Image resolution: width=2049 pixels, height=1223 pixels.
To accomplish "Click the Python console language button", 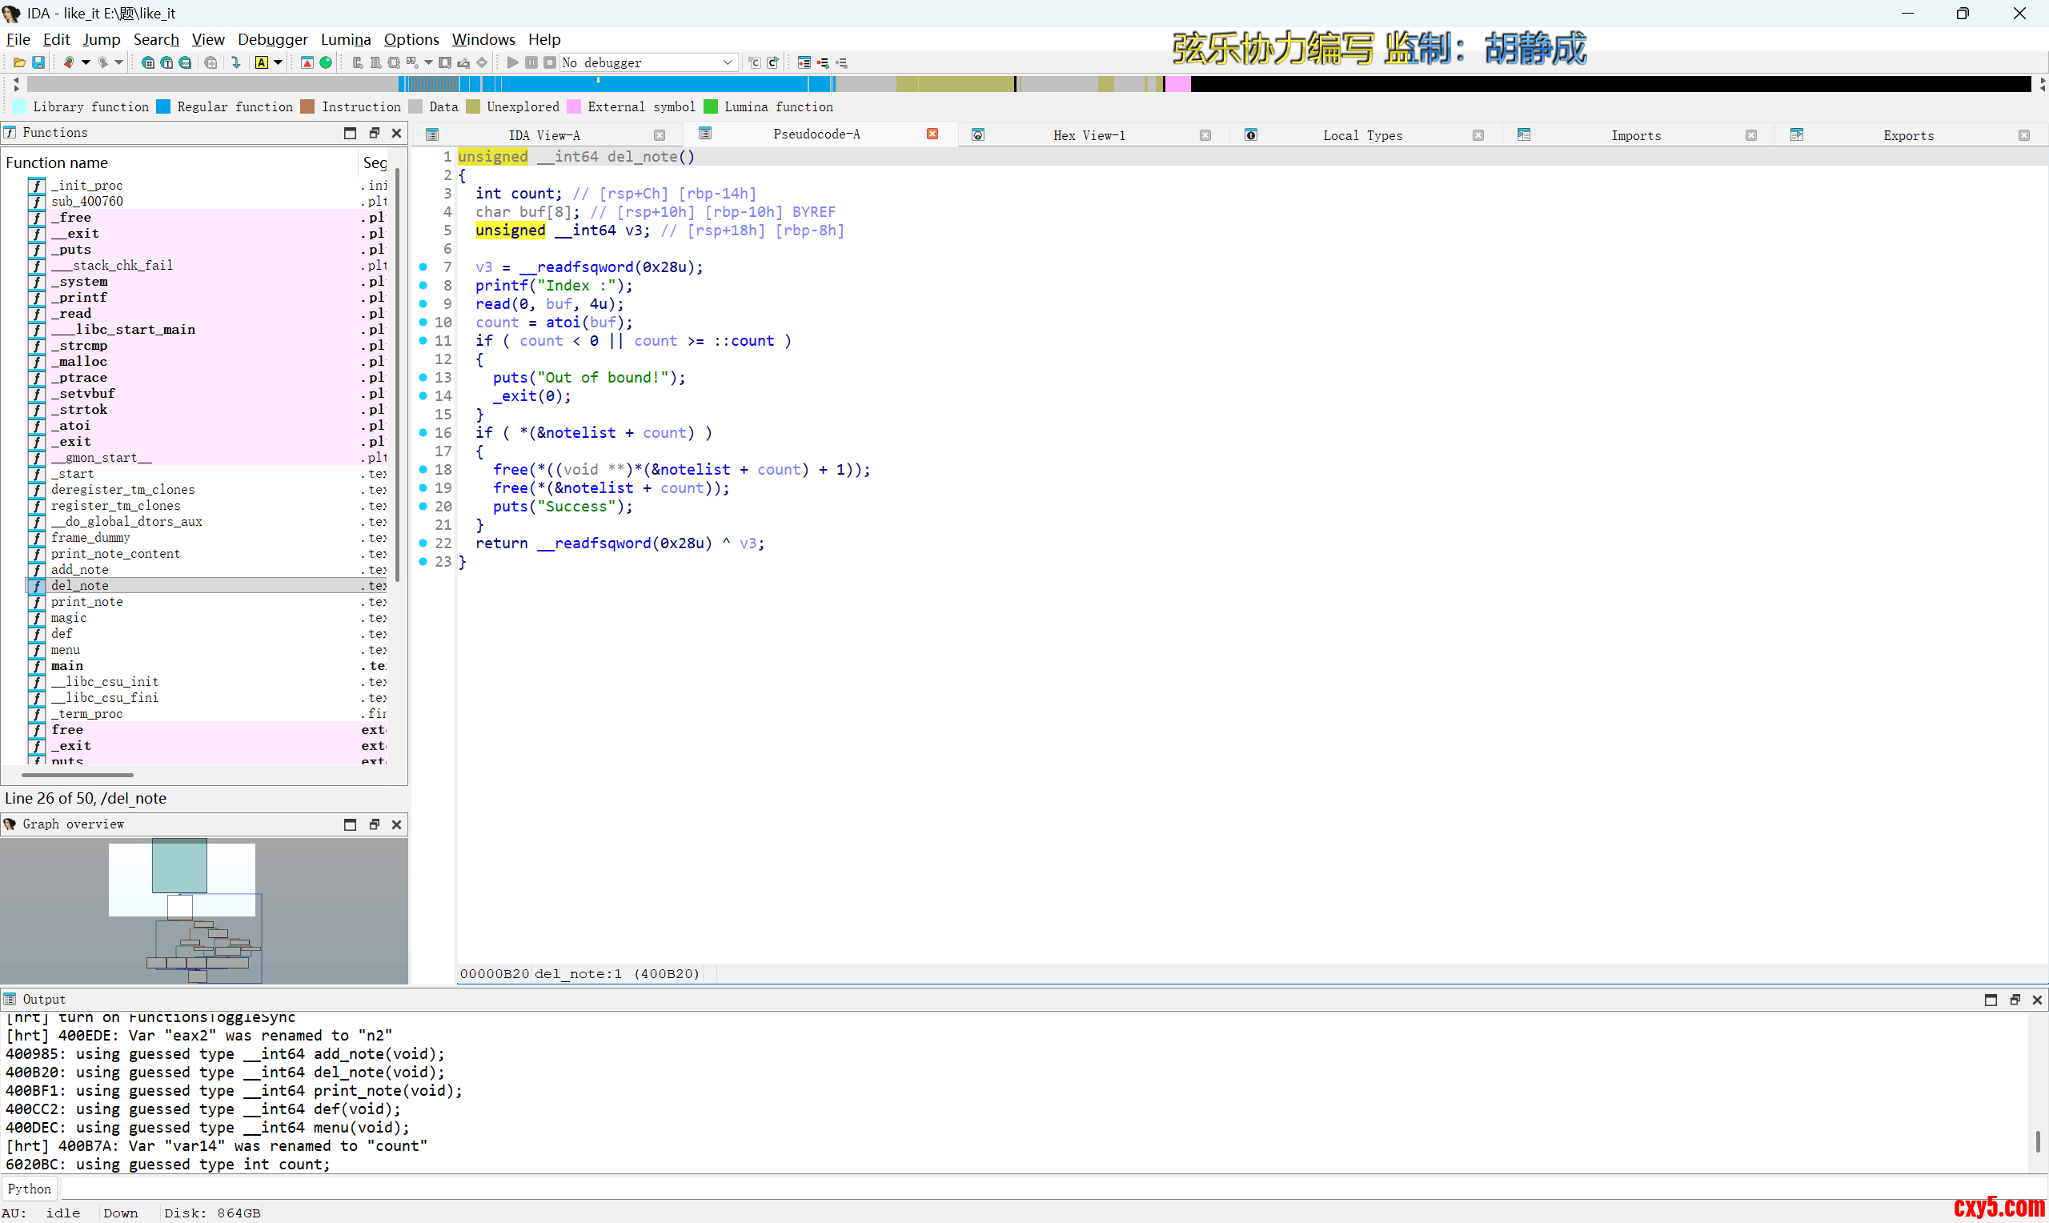I will click(30, 1189).
